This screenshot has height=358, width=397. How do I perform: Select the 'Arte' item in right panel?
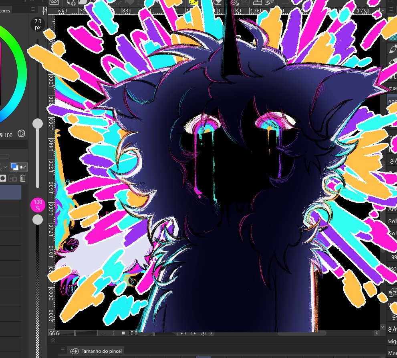pyautogui.click(x=393, y=209)
